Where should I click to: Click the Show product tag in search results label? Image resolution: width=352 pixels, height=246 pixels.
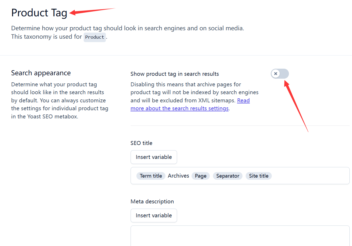click(x=174, y=74)
